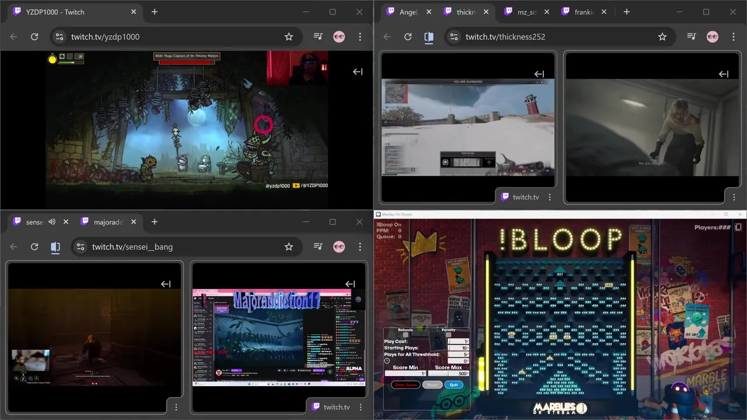Click the arrow on the dark room stream pane
Viewport: 747px width, 420px height.
(166, 284)
